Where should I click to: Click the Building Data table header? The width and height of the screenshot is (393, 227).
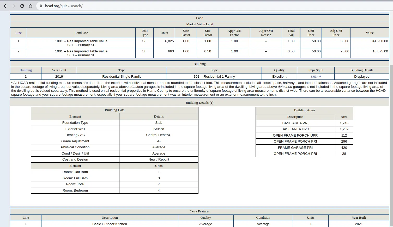[x=114, y=110]
